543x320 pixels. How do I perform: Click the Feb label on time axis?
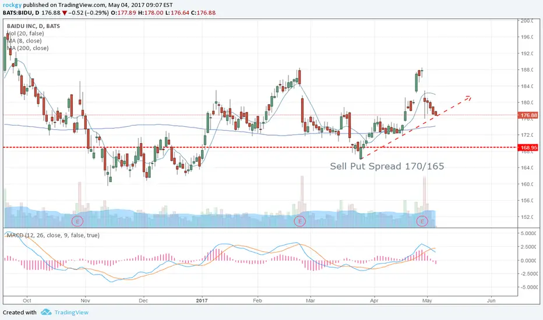(x=258, y=301)
